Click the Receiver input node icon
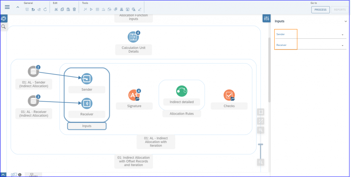 point(87,103)
